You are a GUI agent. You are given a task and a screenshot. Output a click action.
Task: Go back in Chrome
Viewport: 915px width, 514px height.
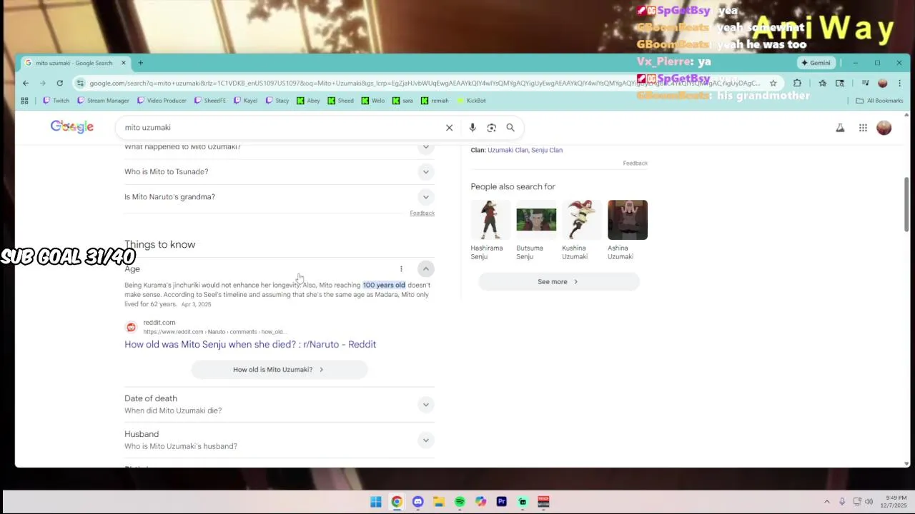tap(26, 83)
